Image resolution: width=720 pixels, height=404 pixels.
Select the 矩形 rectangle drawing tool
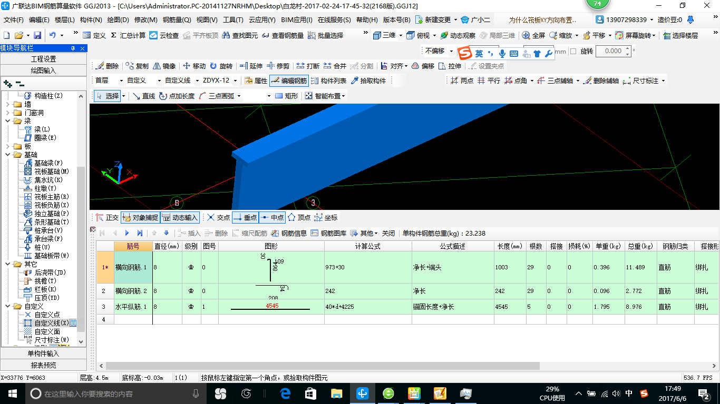pos(286,96)
